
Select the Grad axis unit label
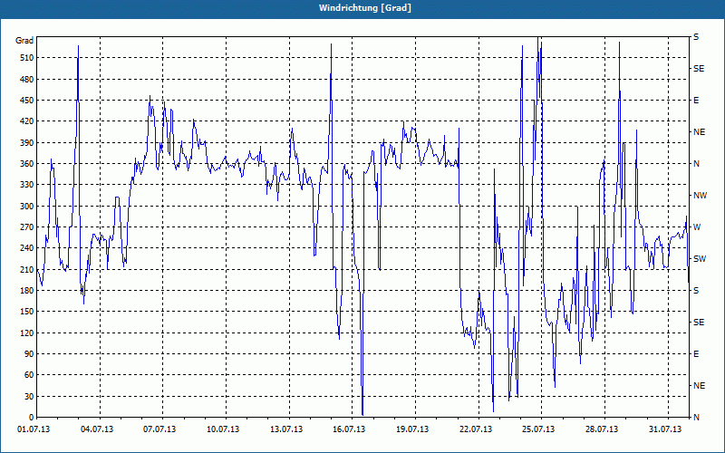(24, 41)
